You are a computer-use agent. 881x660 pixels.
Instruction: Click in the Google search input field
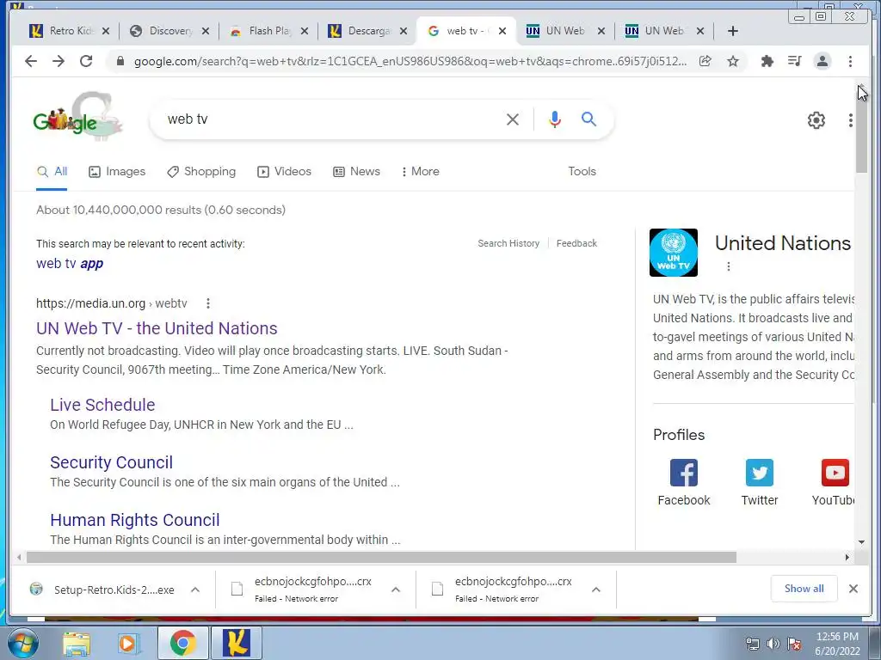pos(331,119)
